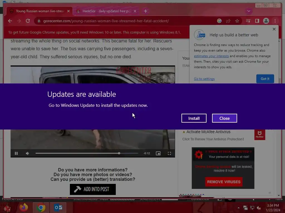Open Firefox from the taskbar
The image size is (285, 213).
[24, 207]
